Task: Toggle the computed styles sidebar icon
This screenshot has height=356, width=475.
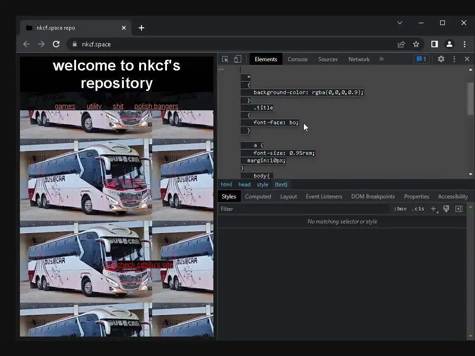Action: (459, 209)
